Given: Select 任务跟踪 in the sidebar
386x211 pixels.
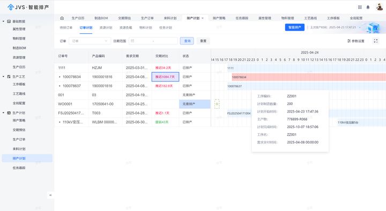Looking at the screenshot, I should click(x=19, y=168).
